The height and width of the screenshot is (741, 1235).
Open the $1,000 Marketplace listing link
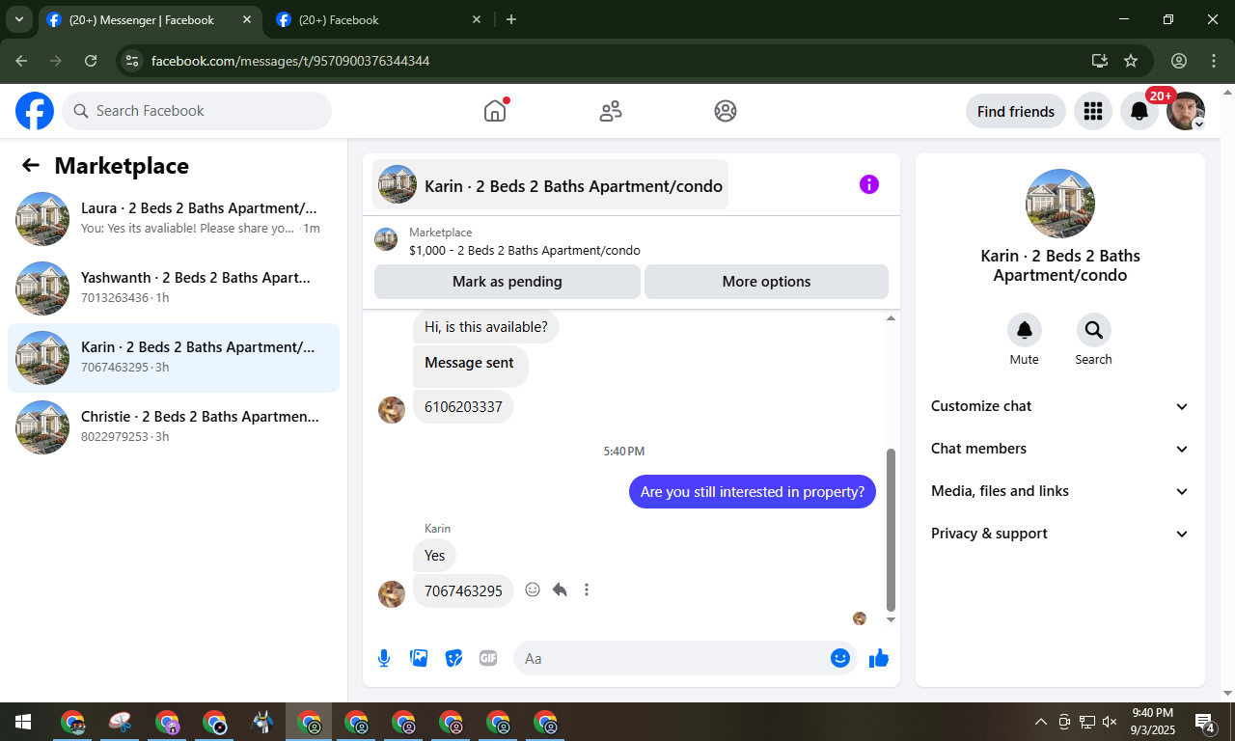524,251
